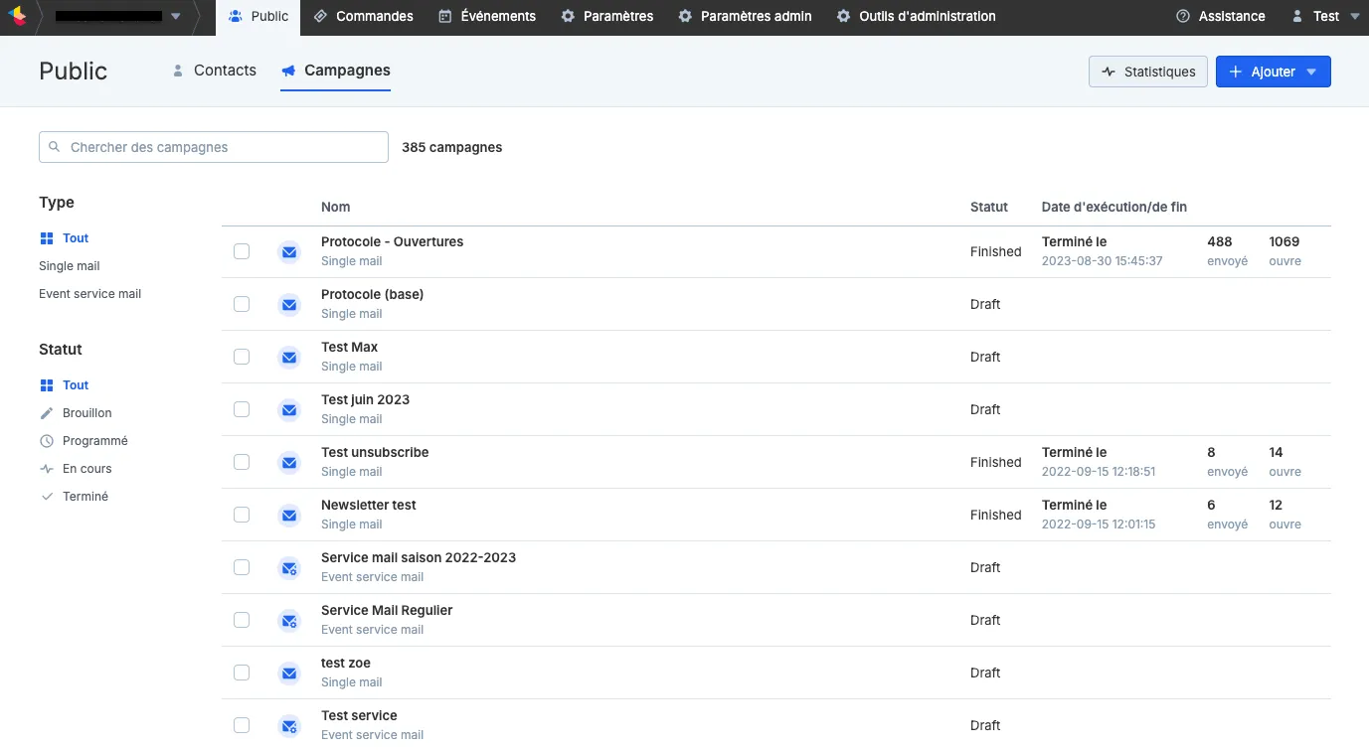1369x750 pixels.
Task: Click the mail icon beside Test Max
Action: coord(289,358)
